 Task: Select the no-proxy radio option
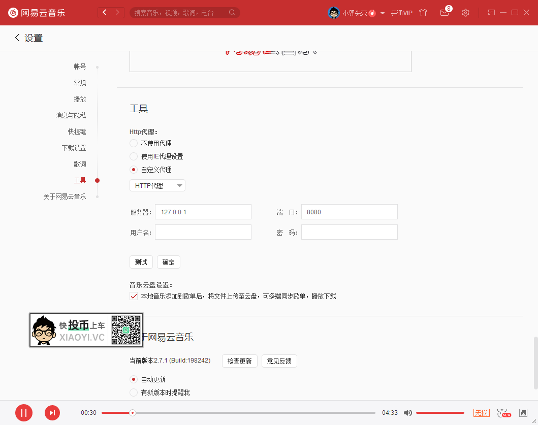point(134,143)
